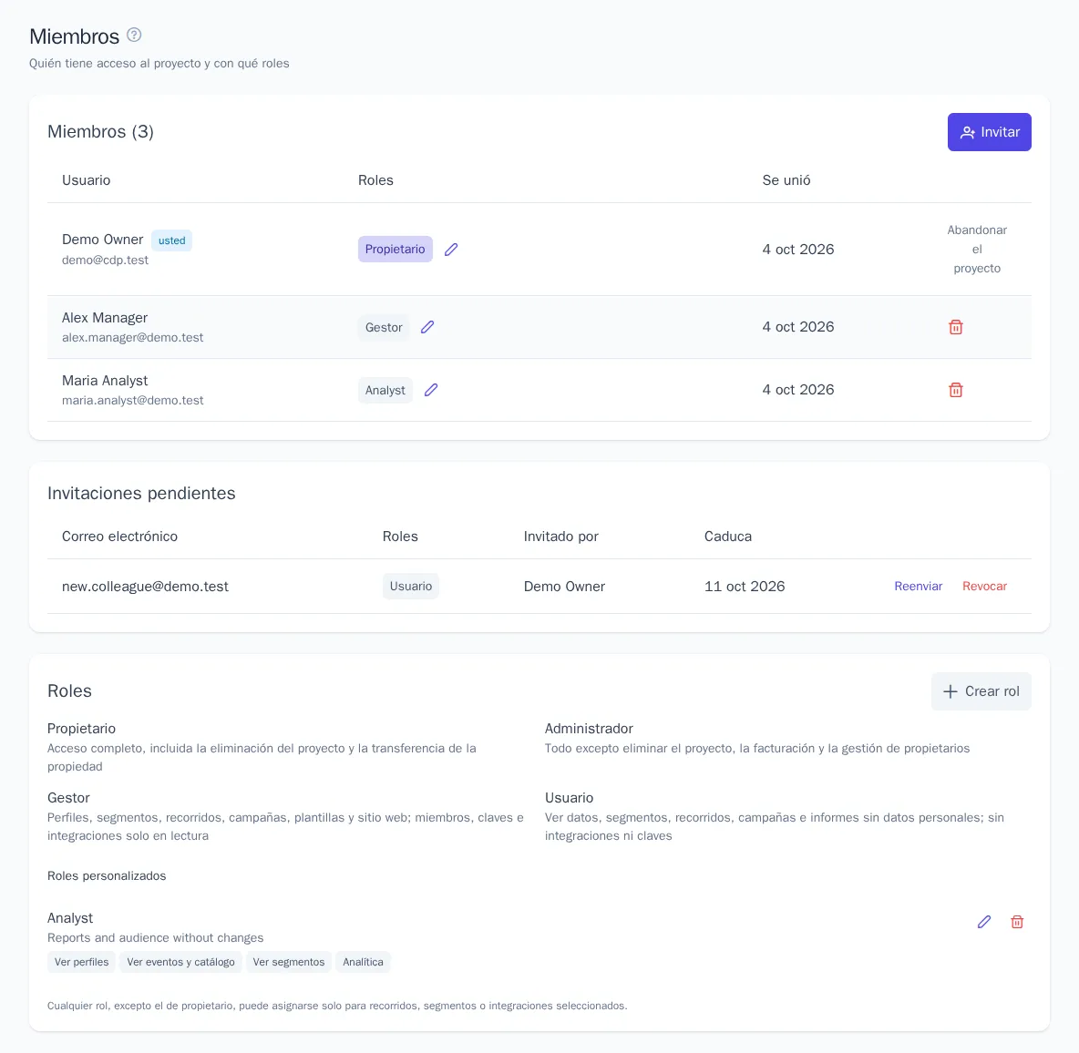Remove Alex Manager with trash icon
1079x1053 pixels.
[956, 327]
